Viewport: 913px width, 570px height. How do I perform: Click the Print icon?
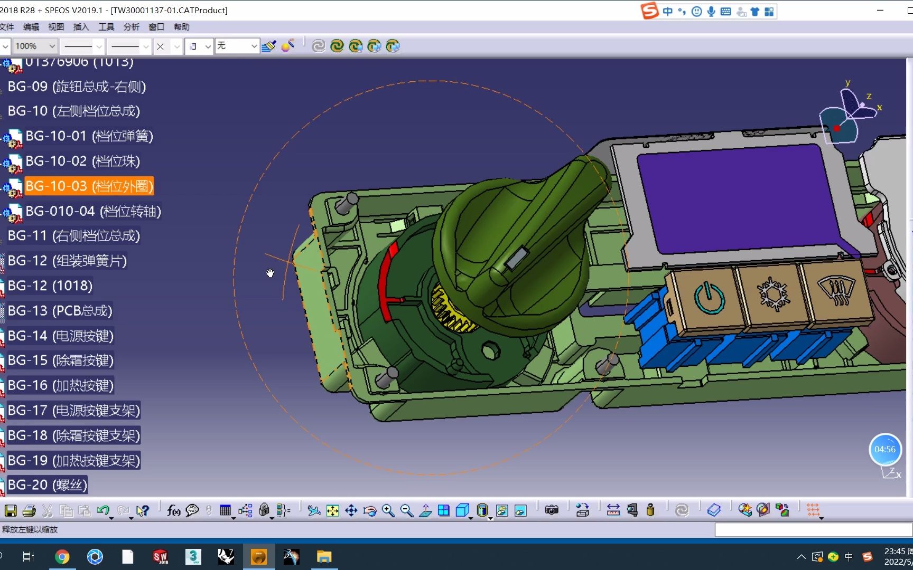29,510
